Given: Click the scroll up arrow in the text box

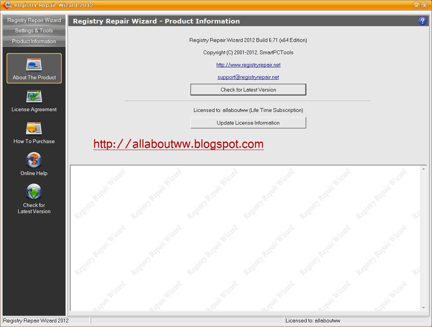Looking at the screenshot, I should (x=424, y=169).
